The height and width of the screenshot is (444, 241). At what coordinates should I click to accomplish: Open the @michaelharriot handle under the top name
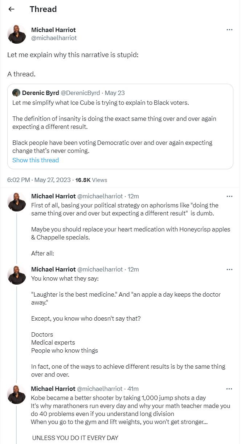[x=54, y=38]
